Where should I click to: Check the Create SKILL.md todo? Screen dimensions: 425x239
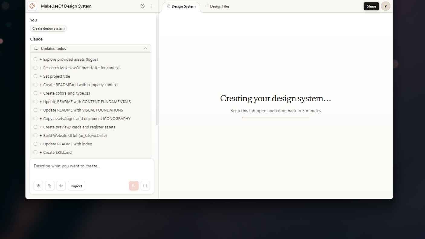pyautogui.click(x=35, y=152)
